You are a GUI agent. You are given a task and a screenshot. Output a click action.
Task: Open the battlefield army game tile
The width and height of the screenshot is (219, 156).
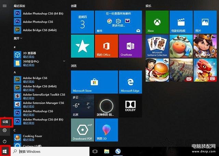click(181, 70)
